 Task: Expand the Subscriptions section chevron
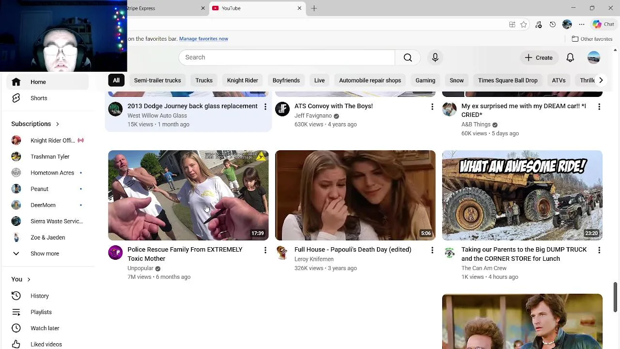(57, 124)
